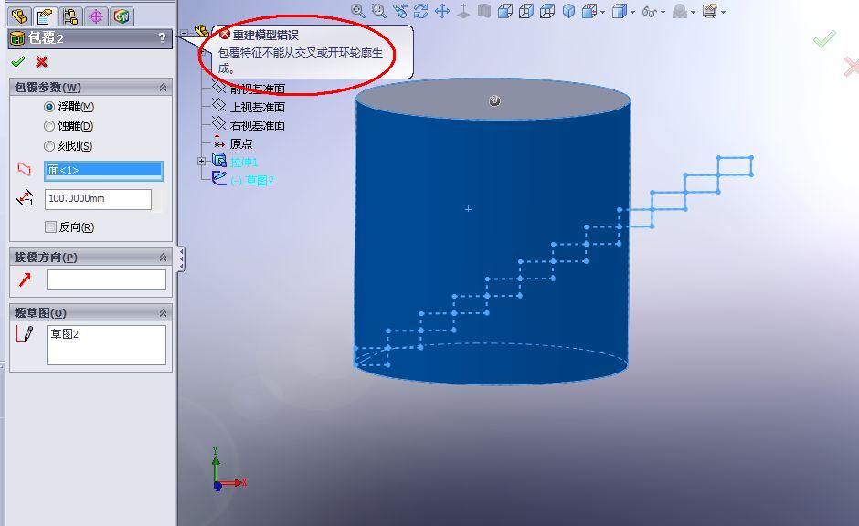Screen dimensions: 859x526
Task: Click the spinner beside 100.0000mm thickness field
Action: tap(157, 200)
